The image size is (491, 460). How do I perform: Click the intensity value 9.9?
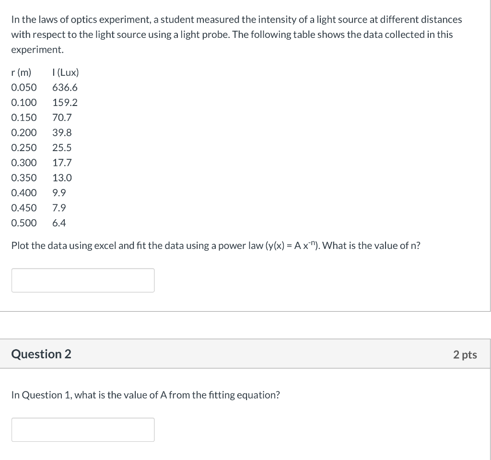(58, 193)
